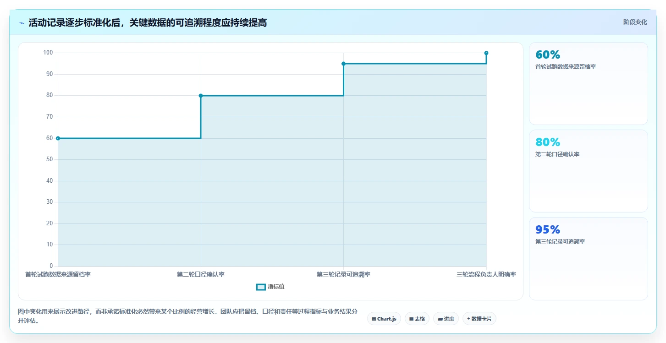The height and width of the screenshot is (343, 666).
Task: Click card caption 第二轮口径确认率
Action: click(557, 154)
